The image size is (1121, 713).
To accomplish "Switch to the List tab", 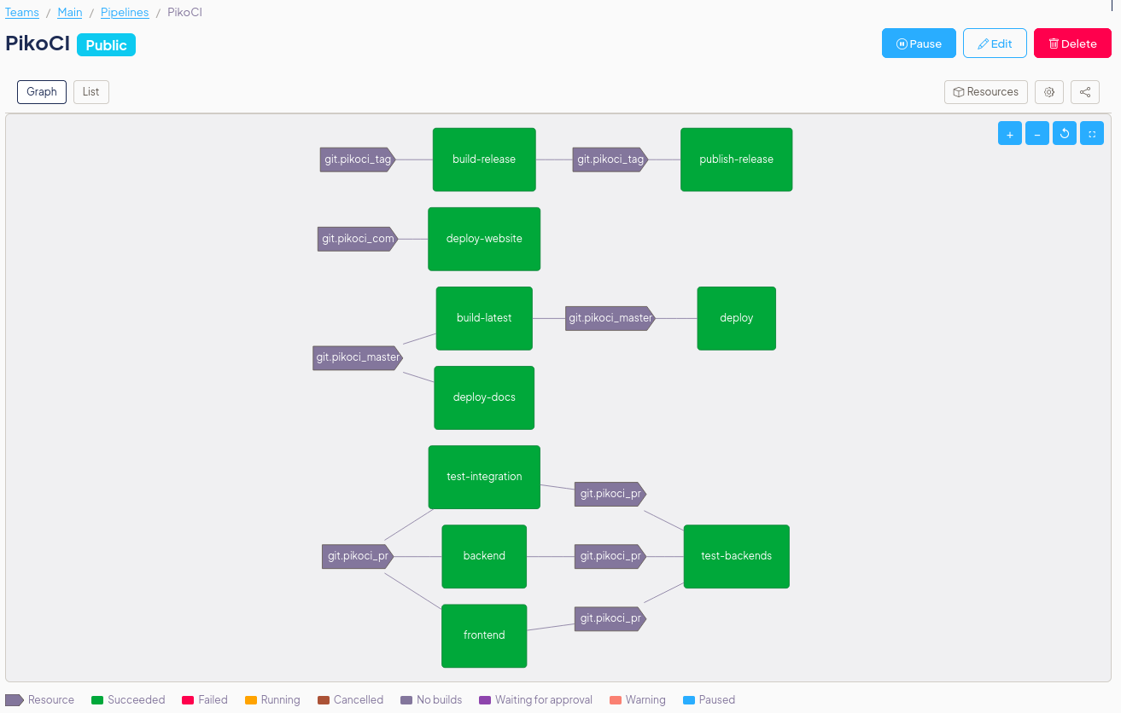I will point(91,92).
